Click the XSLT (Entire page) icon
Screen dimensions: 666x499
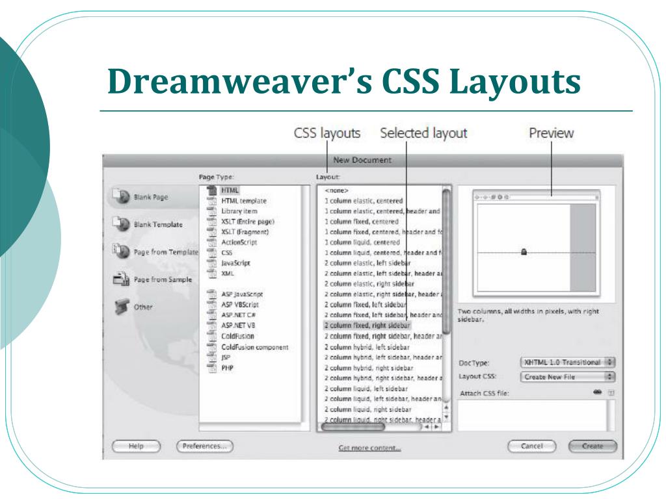pyautogui.click(x=211, y=221)
